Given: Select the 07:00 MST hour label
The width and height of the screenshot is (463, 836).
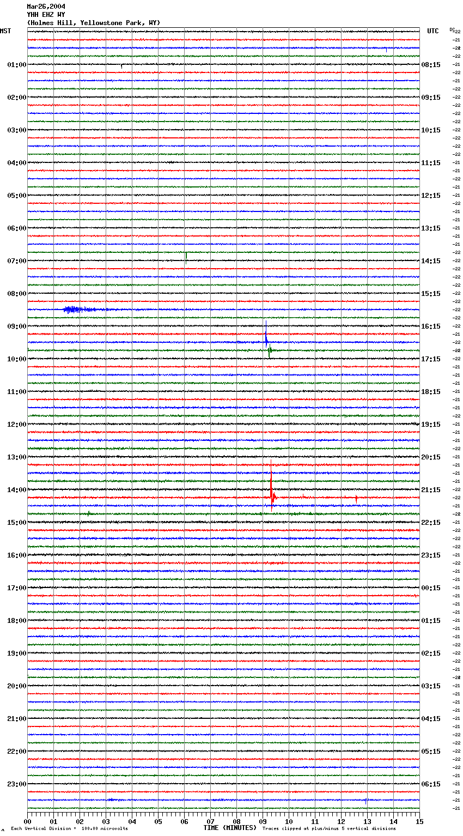Looking at the screenshot, I should click(x=16, y=261).
